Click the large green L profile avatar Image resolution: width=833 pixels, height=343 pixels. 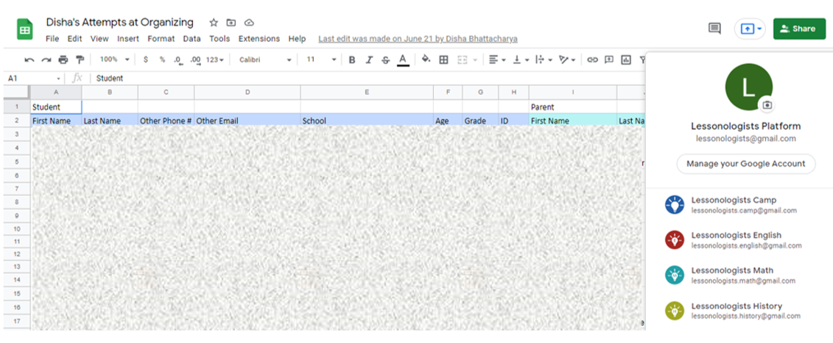tap(748, 87)
